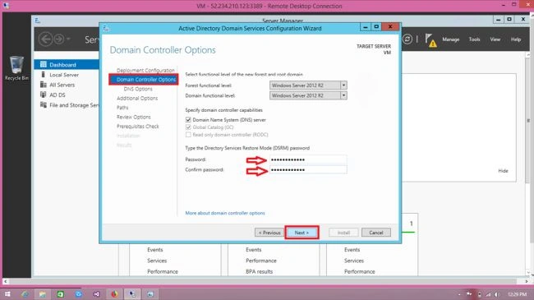Click the Remote Desktop Connection title icon
534x300 pixels.
(6, 6)
